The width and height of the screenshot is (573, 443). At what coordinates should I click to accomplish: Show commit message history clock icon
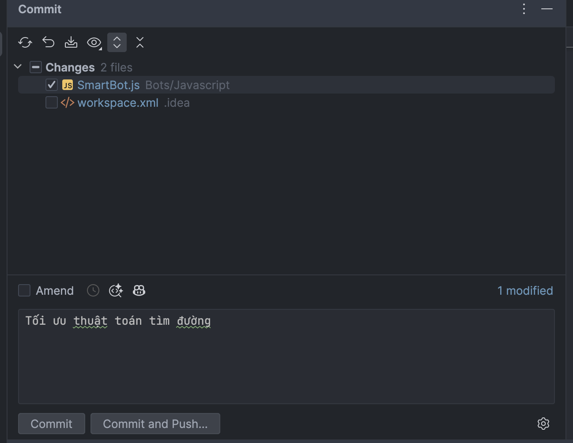point(93,290)
